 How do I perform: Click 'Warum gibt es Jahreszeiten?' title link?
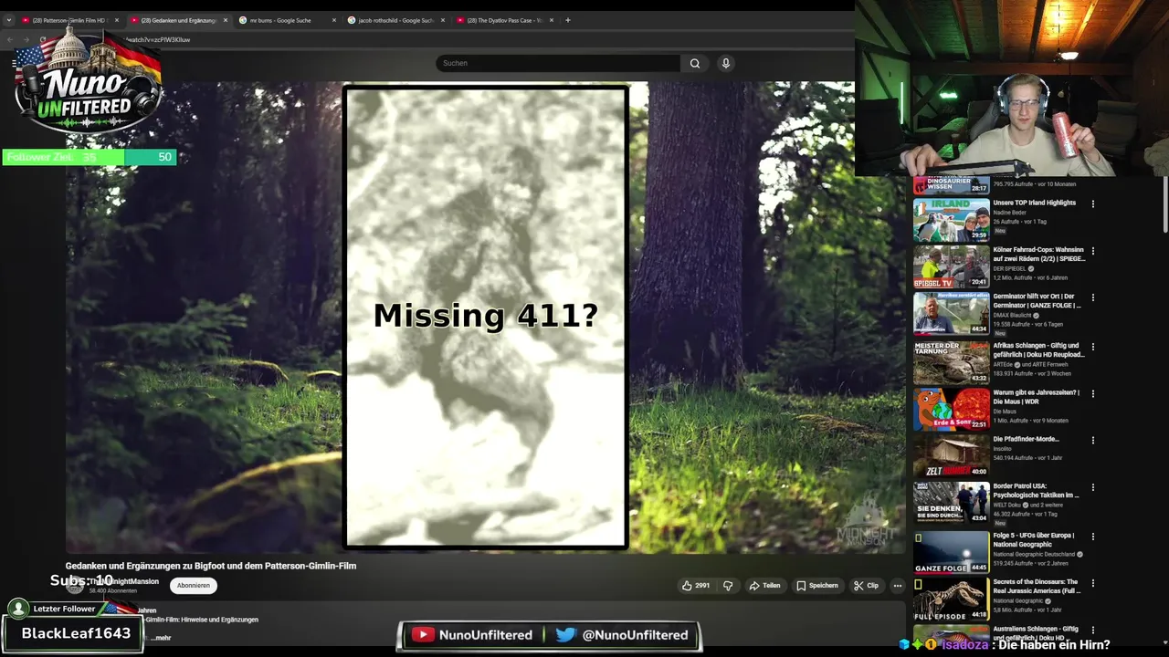pyautogui.click(x=1037, y=397)
